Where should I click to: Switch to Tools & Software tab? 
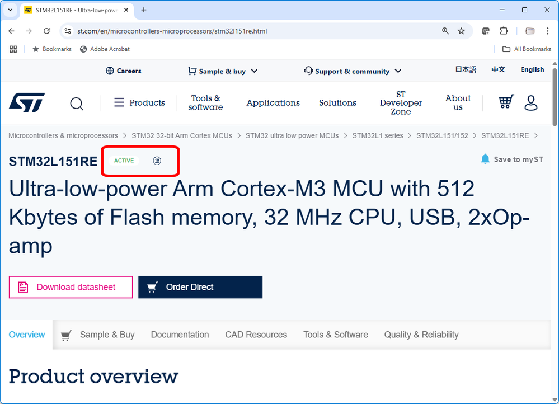[336, 335]
